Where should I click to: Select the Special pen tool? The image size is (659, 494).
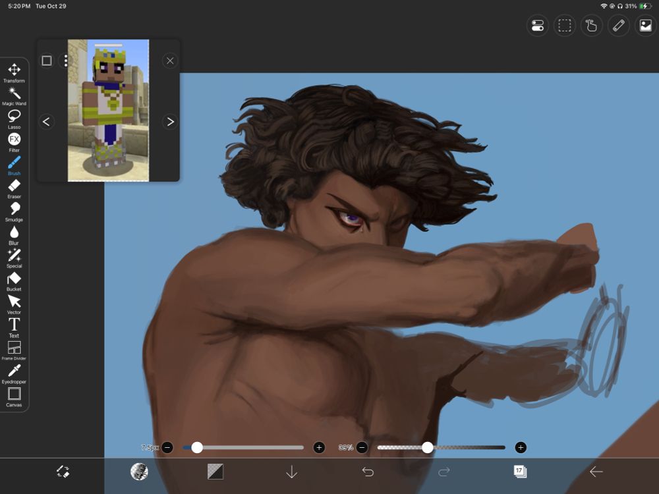click(x=14, y=258)
